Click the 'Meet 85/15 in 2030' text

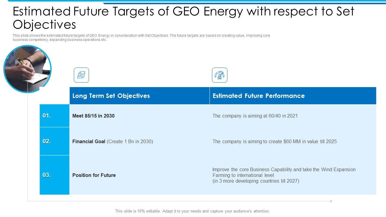(x=93, y=116)
